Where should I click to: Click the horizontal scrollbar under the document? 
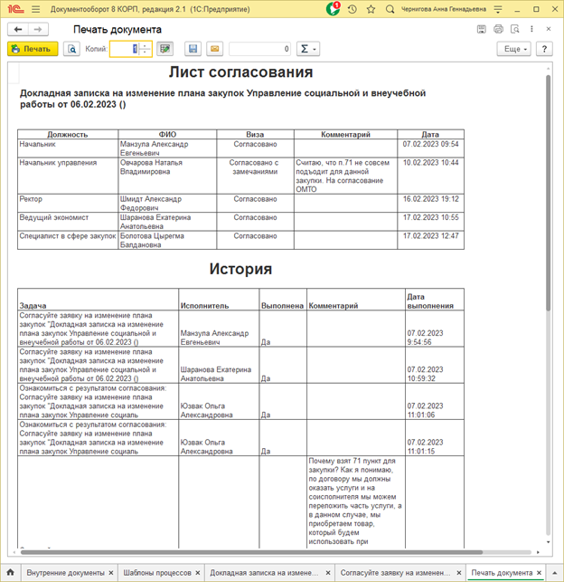click(x=271, y=550)
